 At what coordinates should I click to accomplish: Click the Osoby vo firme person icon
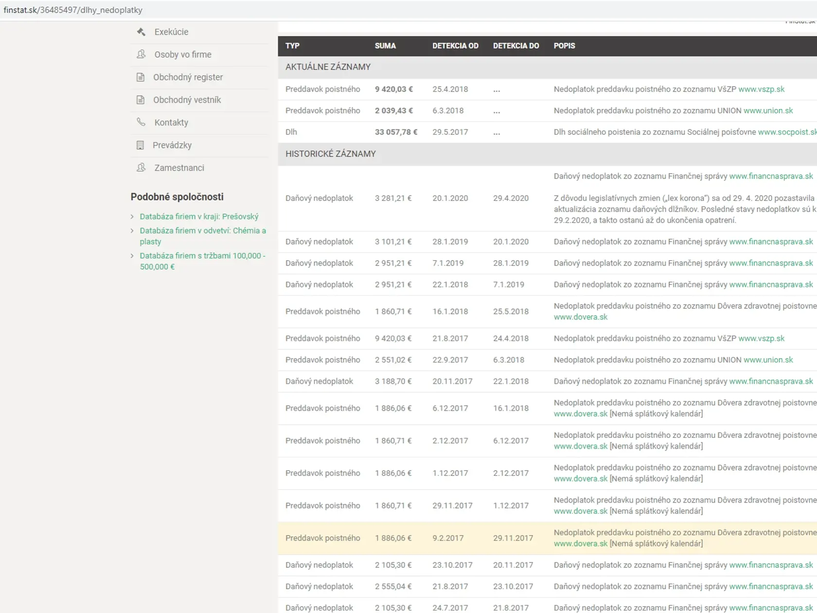coord(141,54)
